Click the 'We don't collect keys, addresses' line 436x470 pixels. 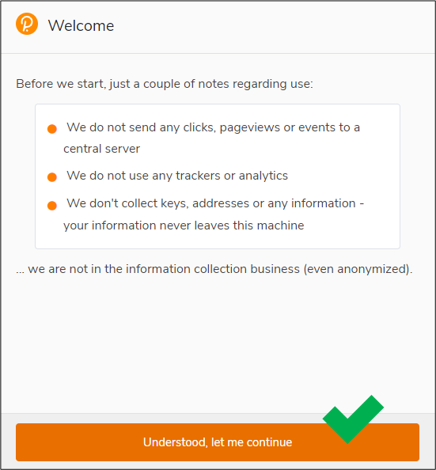point(215,203)
